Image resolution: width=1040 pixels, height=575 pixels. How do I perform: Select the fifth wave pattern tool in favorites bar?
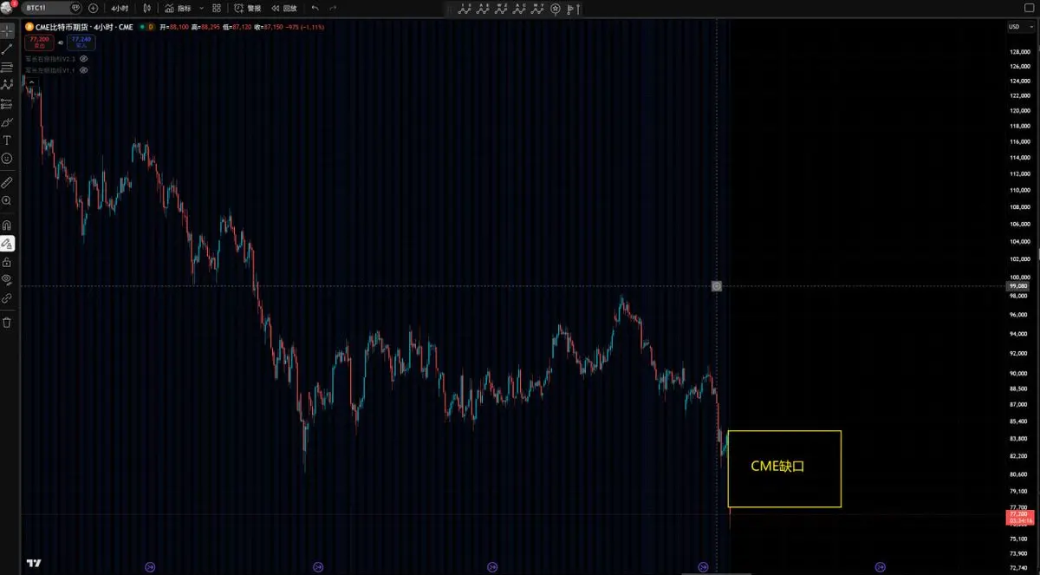point(538,9)
